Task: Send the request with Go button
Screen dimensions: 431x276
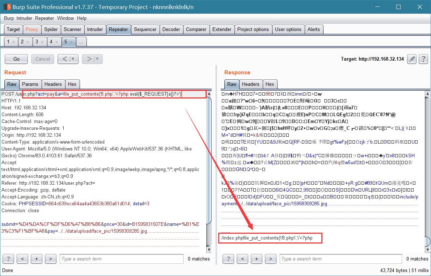Action: click(x=16, y=59)
